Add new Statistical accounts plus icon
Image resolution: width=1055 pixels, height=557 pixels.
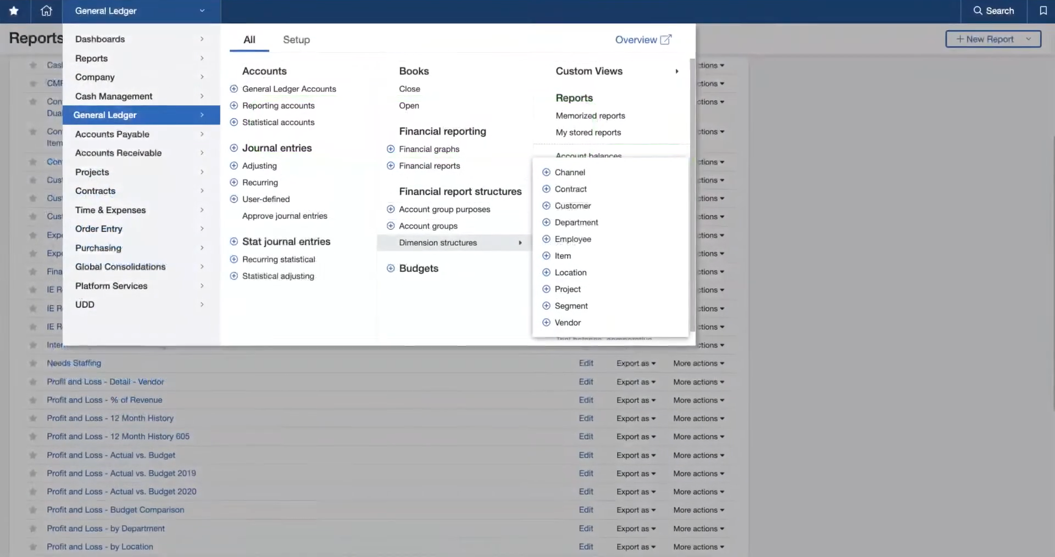(x=234, y=122)
